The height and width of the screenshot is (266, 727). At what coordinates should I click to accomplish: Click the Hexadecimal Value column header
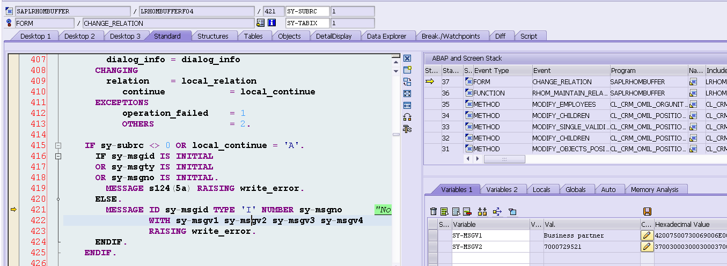[691, 225]
